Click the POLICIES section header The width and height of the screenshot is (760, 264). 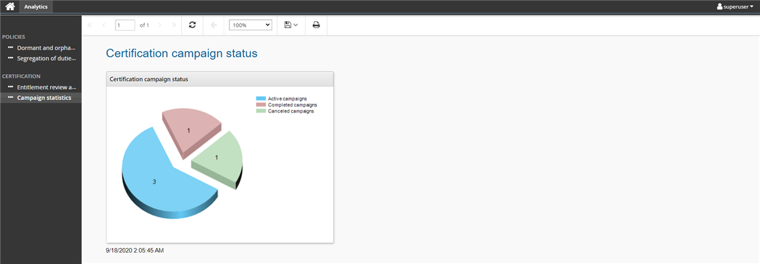[13, 37]
